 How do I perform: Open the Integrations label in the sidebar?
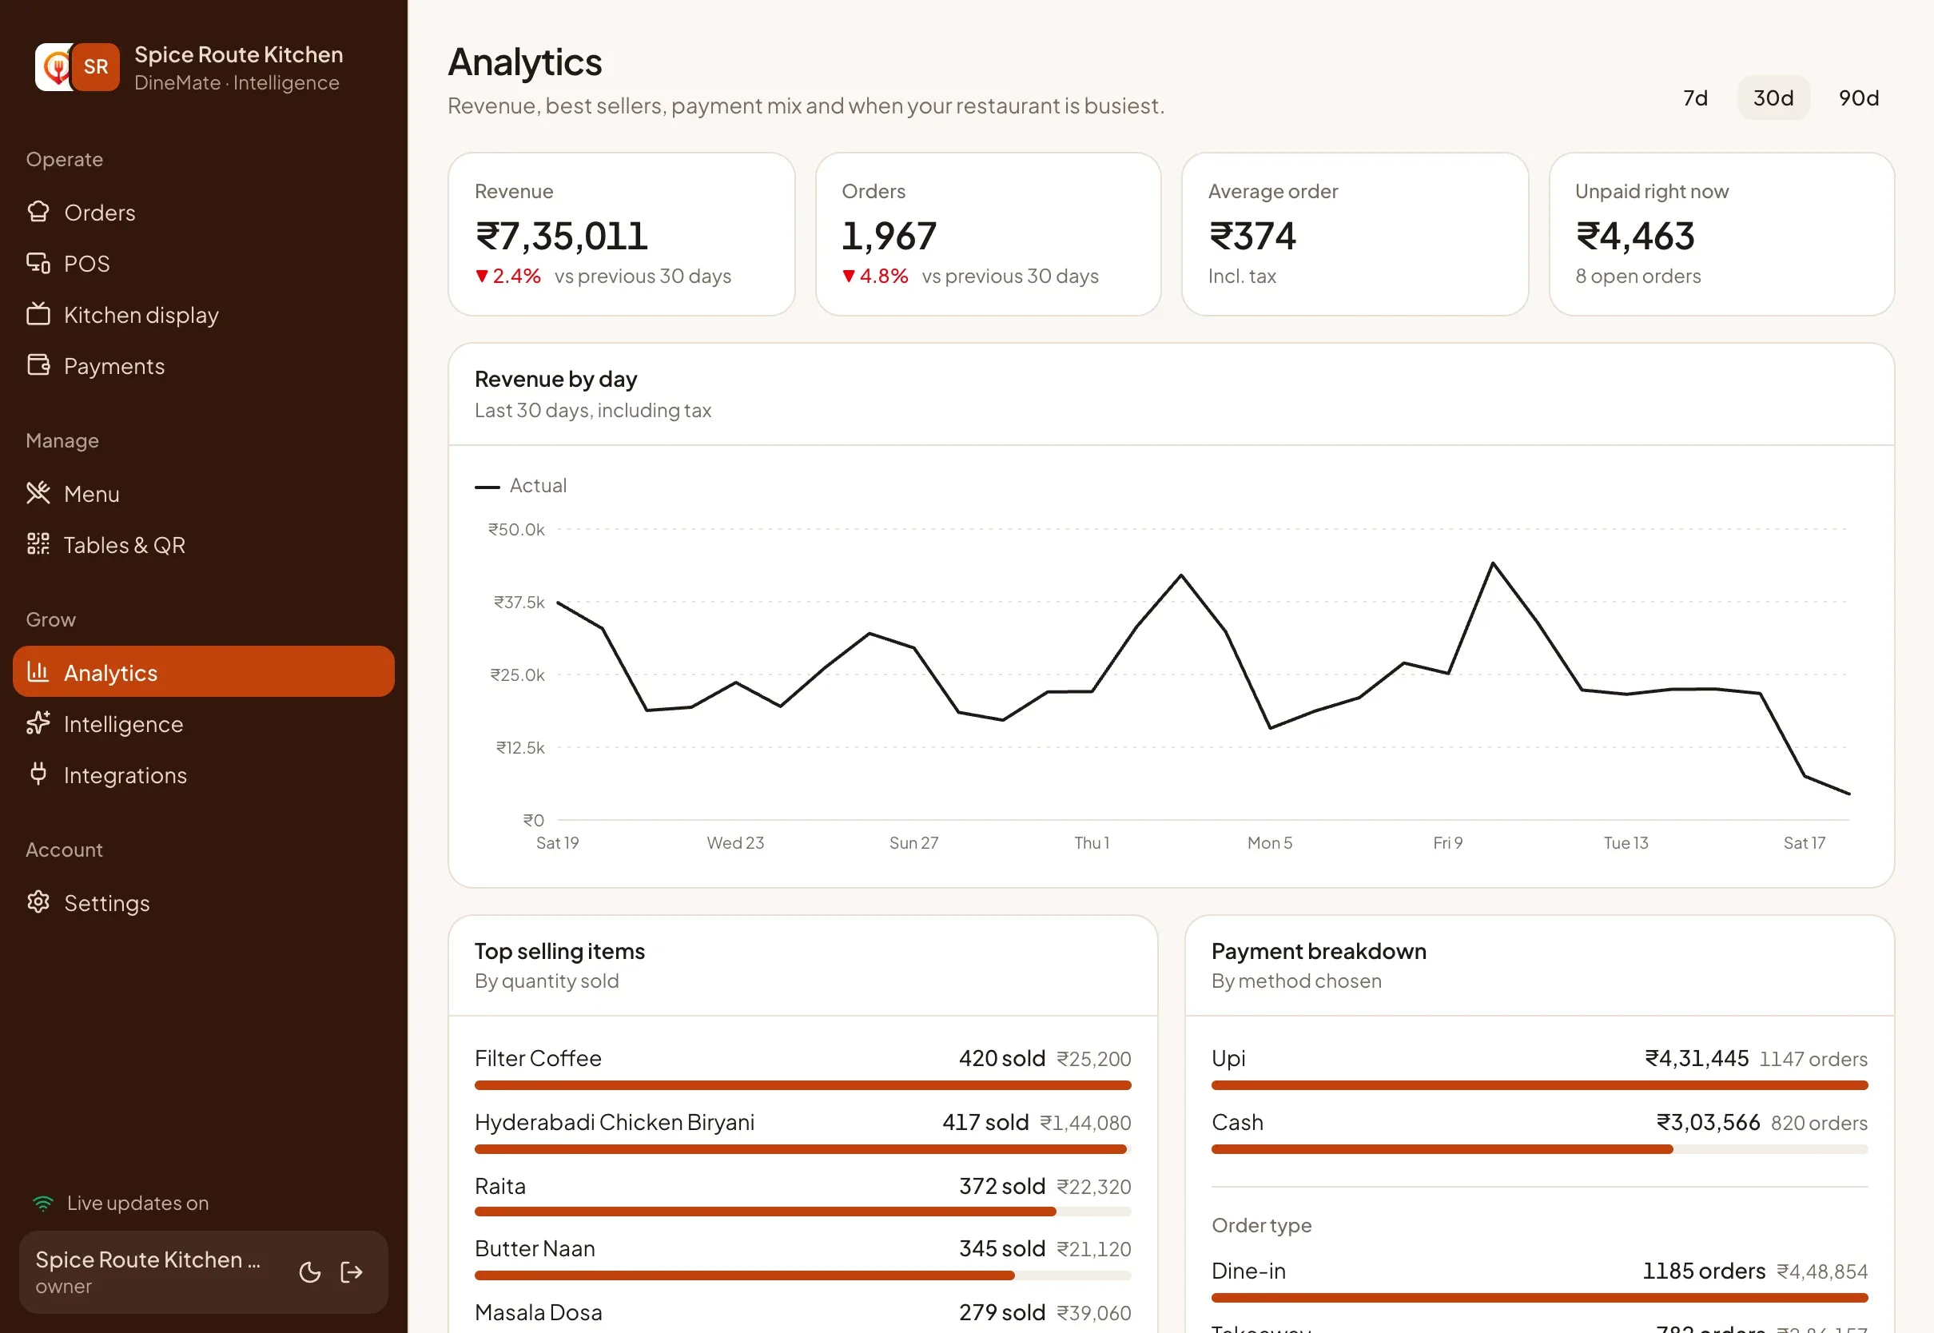(x=125, y=775)
